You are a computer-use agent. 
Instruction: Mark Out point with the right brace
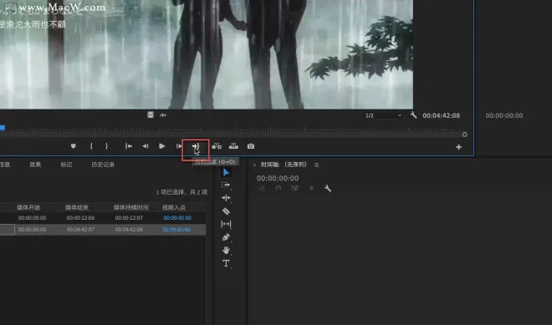[107, 146]
